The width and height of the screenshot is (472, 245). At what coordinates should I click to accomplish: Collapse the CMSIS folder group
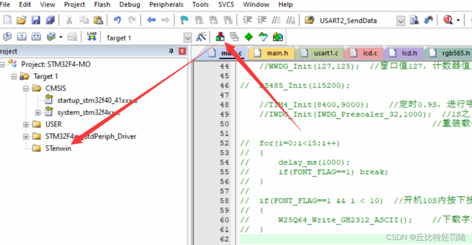click(26, 89)
